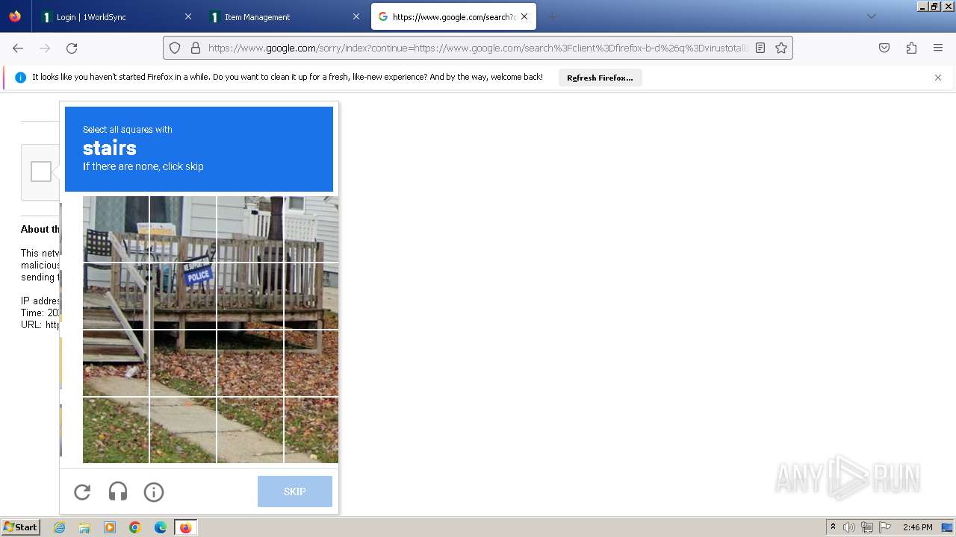Open File Explorer from taskbar
Image resolution: width=956 pixels, height=537 pixels.
tap(84, 527)
